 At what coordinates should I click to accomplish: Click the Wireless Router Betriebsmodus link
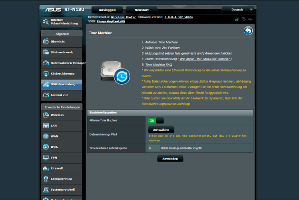pos(124,17)
